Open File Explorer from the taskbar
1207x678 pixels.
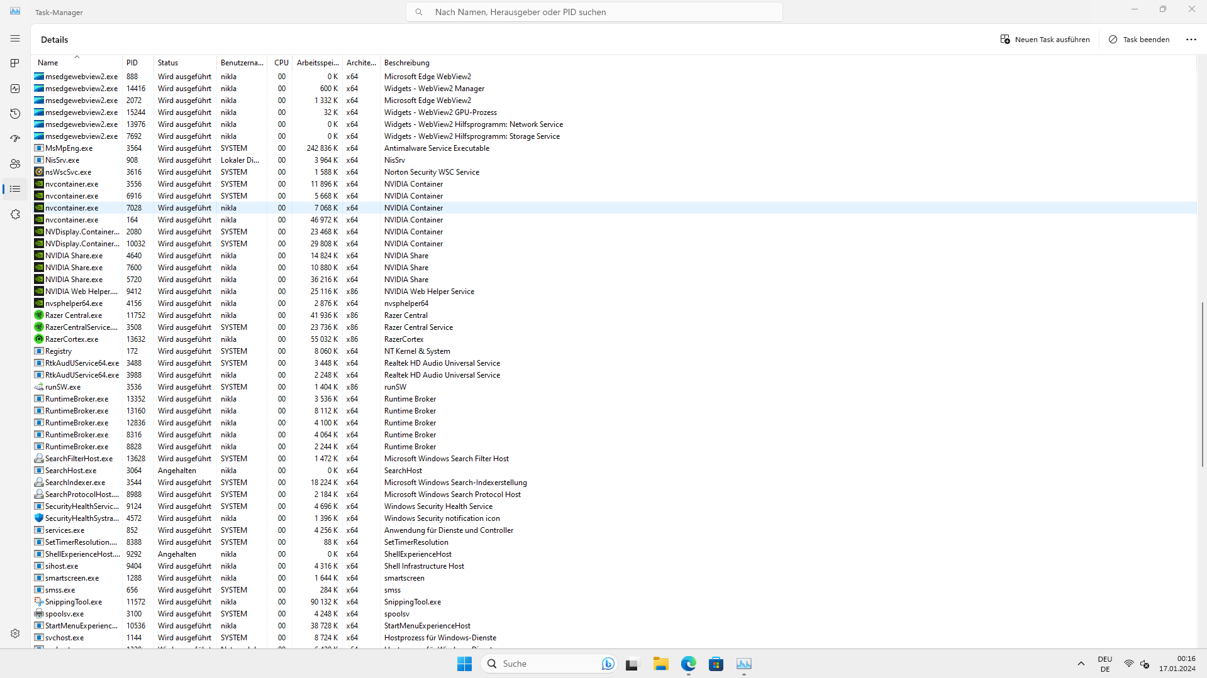coord(660,664)
